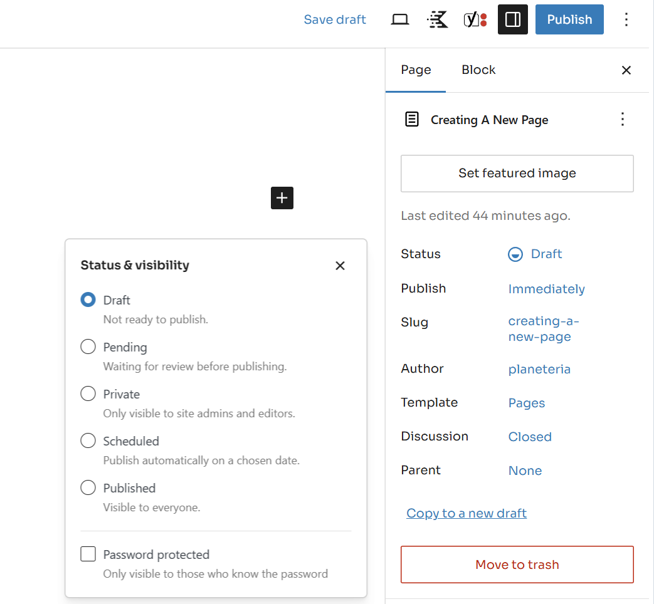The width and height of the screenshot is (654, 604).
Task: Toggle the settings sidebar panel icon
Action: [x=513, y=19]
